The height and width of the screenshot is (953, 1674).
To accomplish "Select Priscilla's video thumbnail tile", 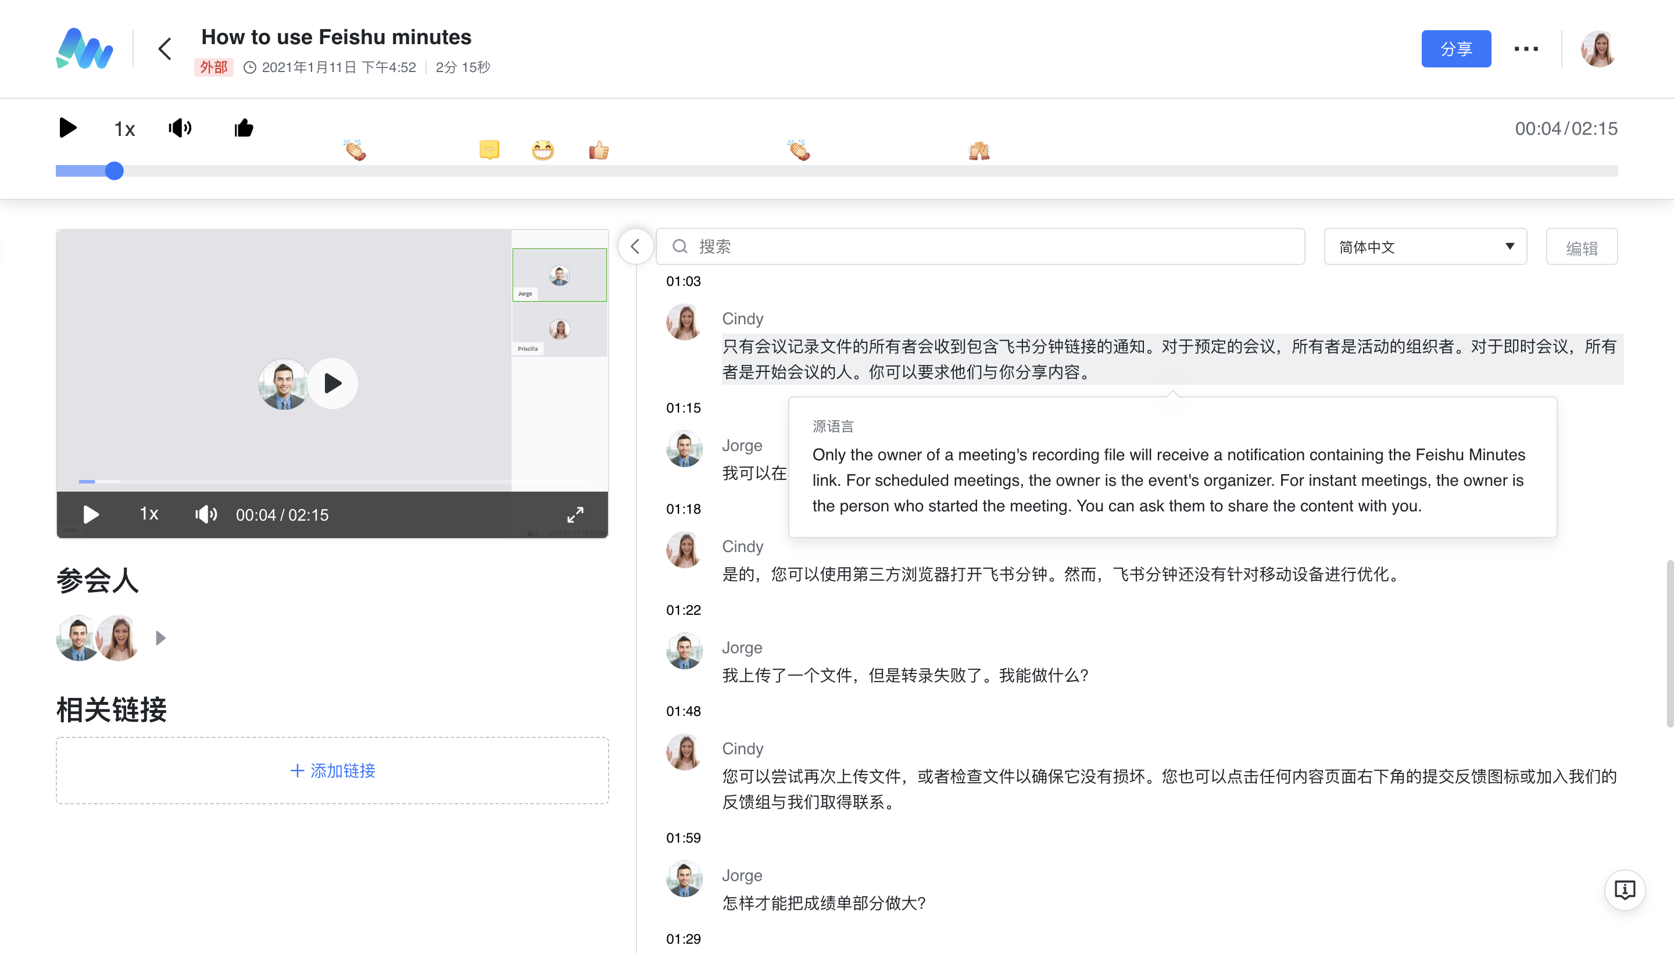I will [x=559, y=329].
